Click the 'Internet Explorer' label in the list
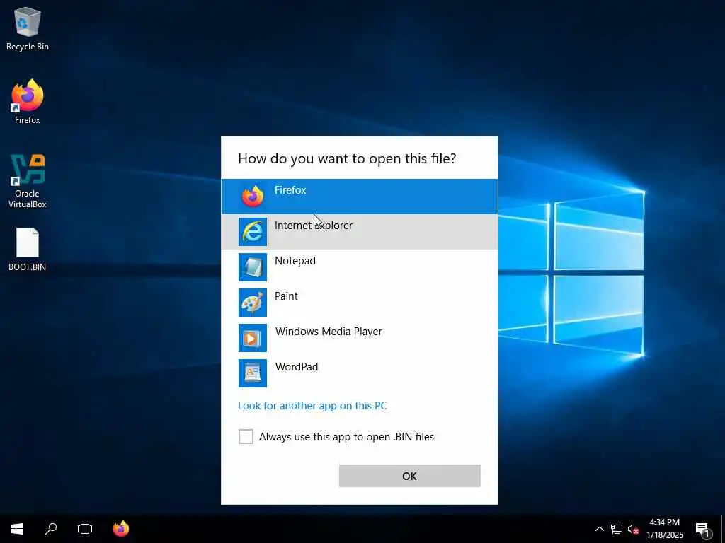 point(314,226)
